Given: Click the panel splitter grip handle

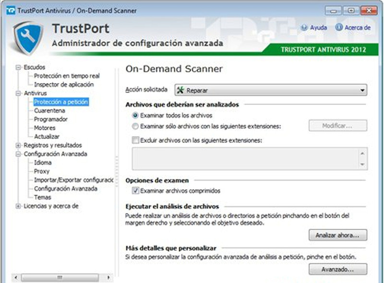Looking at the screenshot, I should click(117, 171).
